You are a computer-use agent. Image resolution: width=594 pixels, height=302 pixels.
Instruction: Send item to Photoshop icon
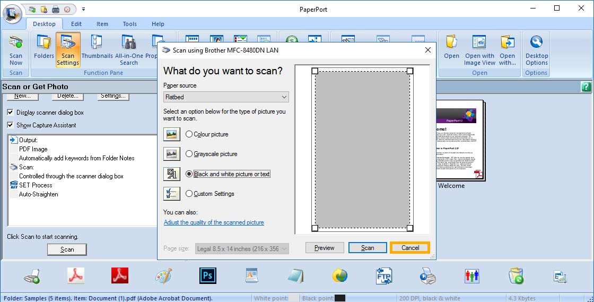pos(207,276)
